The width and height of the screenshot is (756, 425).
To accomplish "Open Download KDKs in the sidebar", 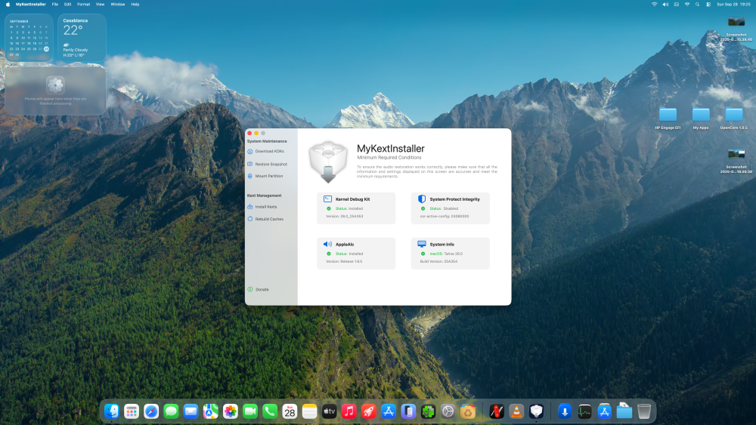I will coord(265,151).
